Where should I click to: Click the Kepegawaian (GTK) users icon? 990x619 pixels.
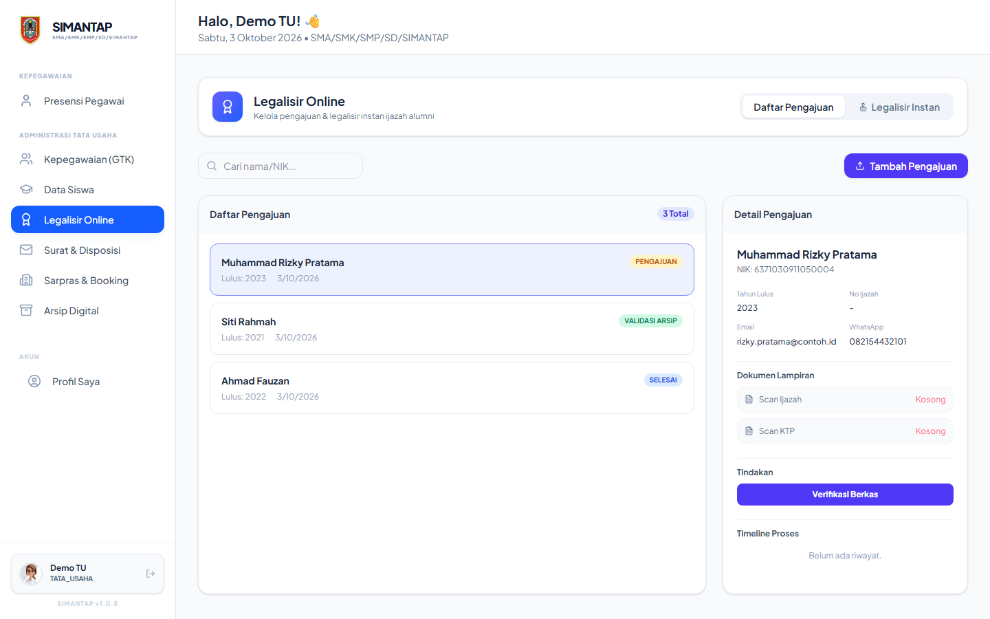[26, 160]
